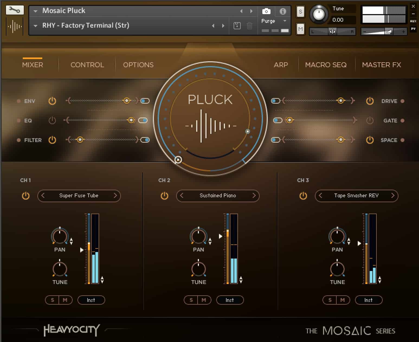The width and height of the screenshot is (419, 342).
Task: Click the macro ring playhead marker
Action: [178, 160]
